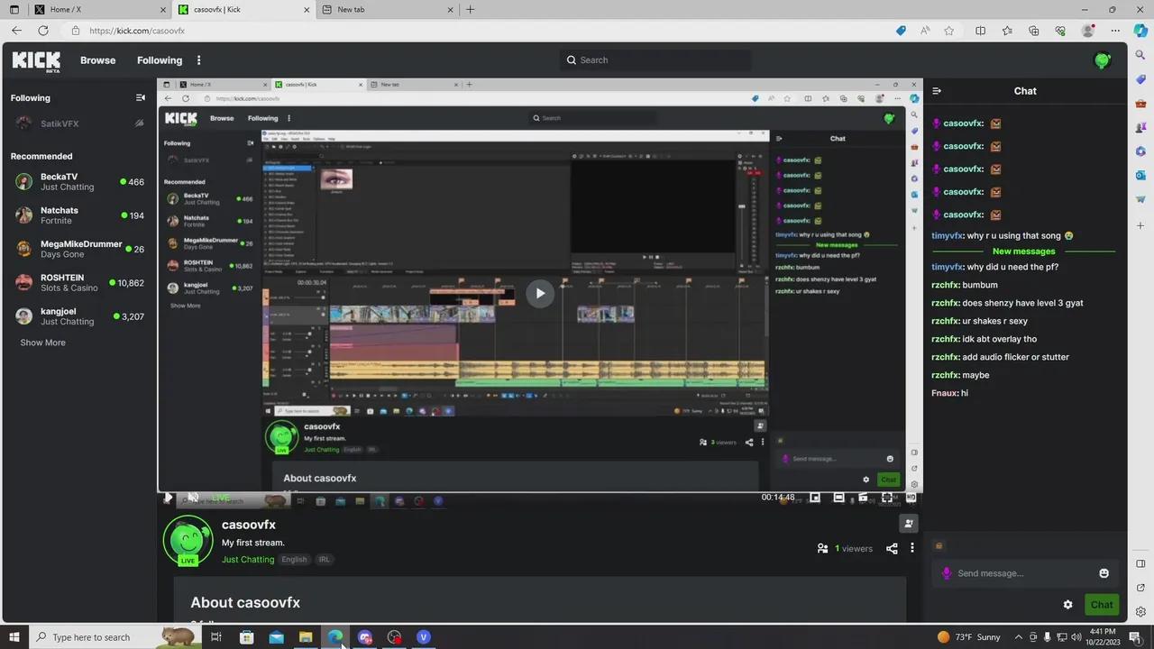Expand the recommended list with Show More

point(42,343)
